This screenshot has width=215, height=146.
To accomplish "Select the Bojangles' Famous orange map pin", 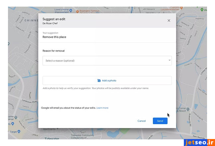I will click(77, 11).
